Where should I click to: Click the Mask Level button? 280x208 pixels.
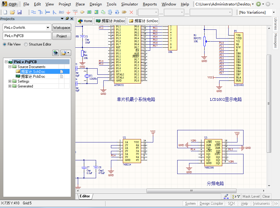[x=251, y=196]
